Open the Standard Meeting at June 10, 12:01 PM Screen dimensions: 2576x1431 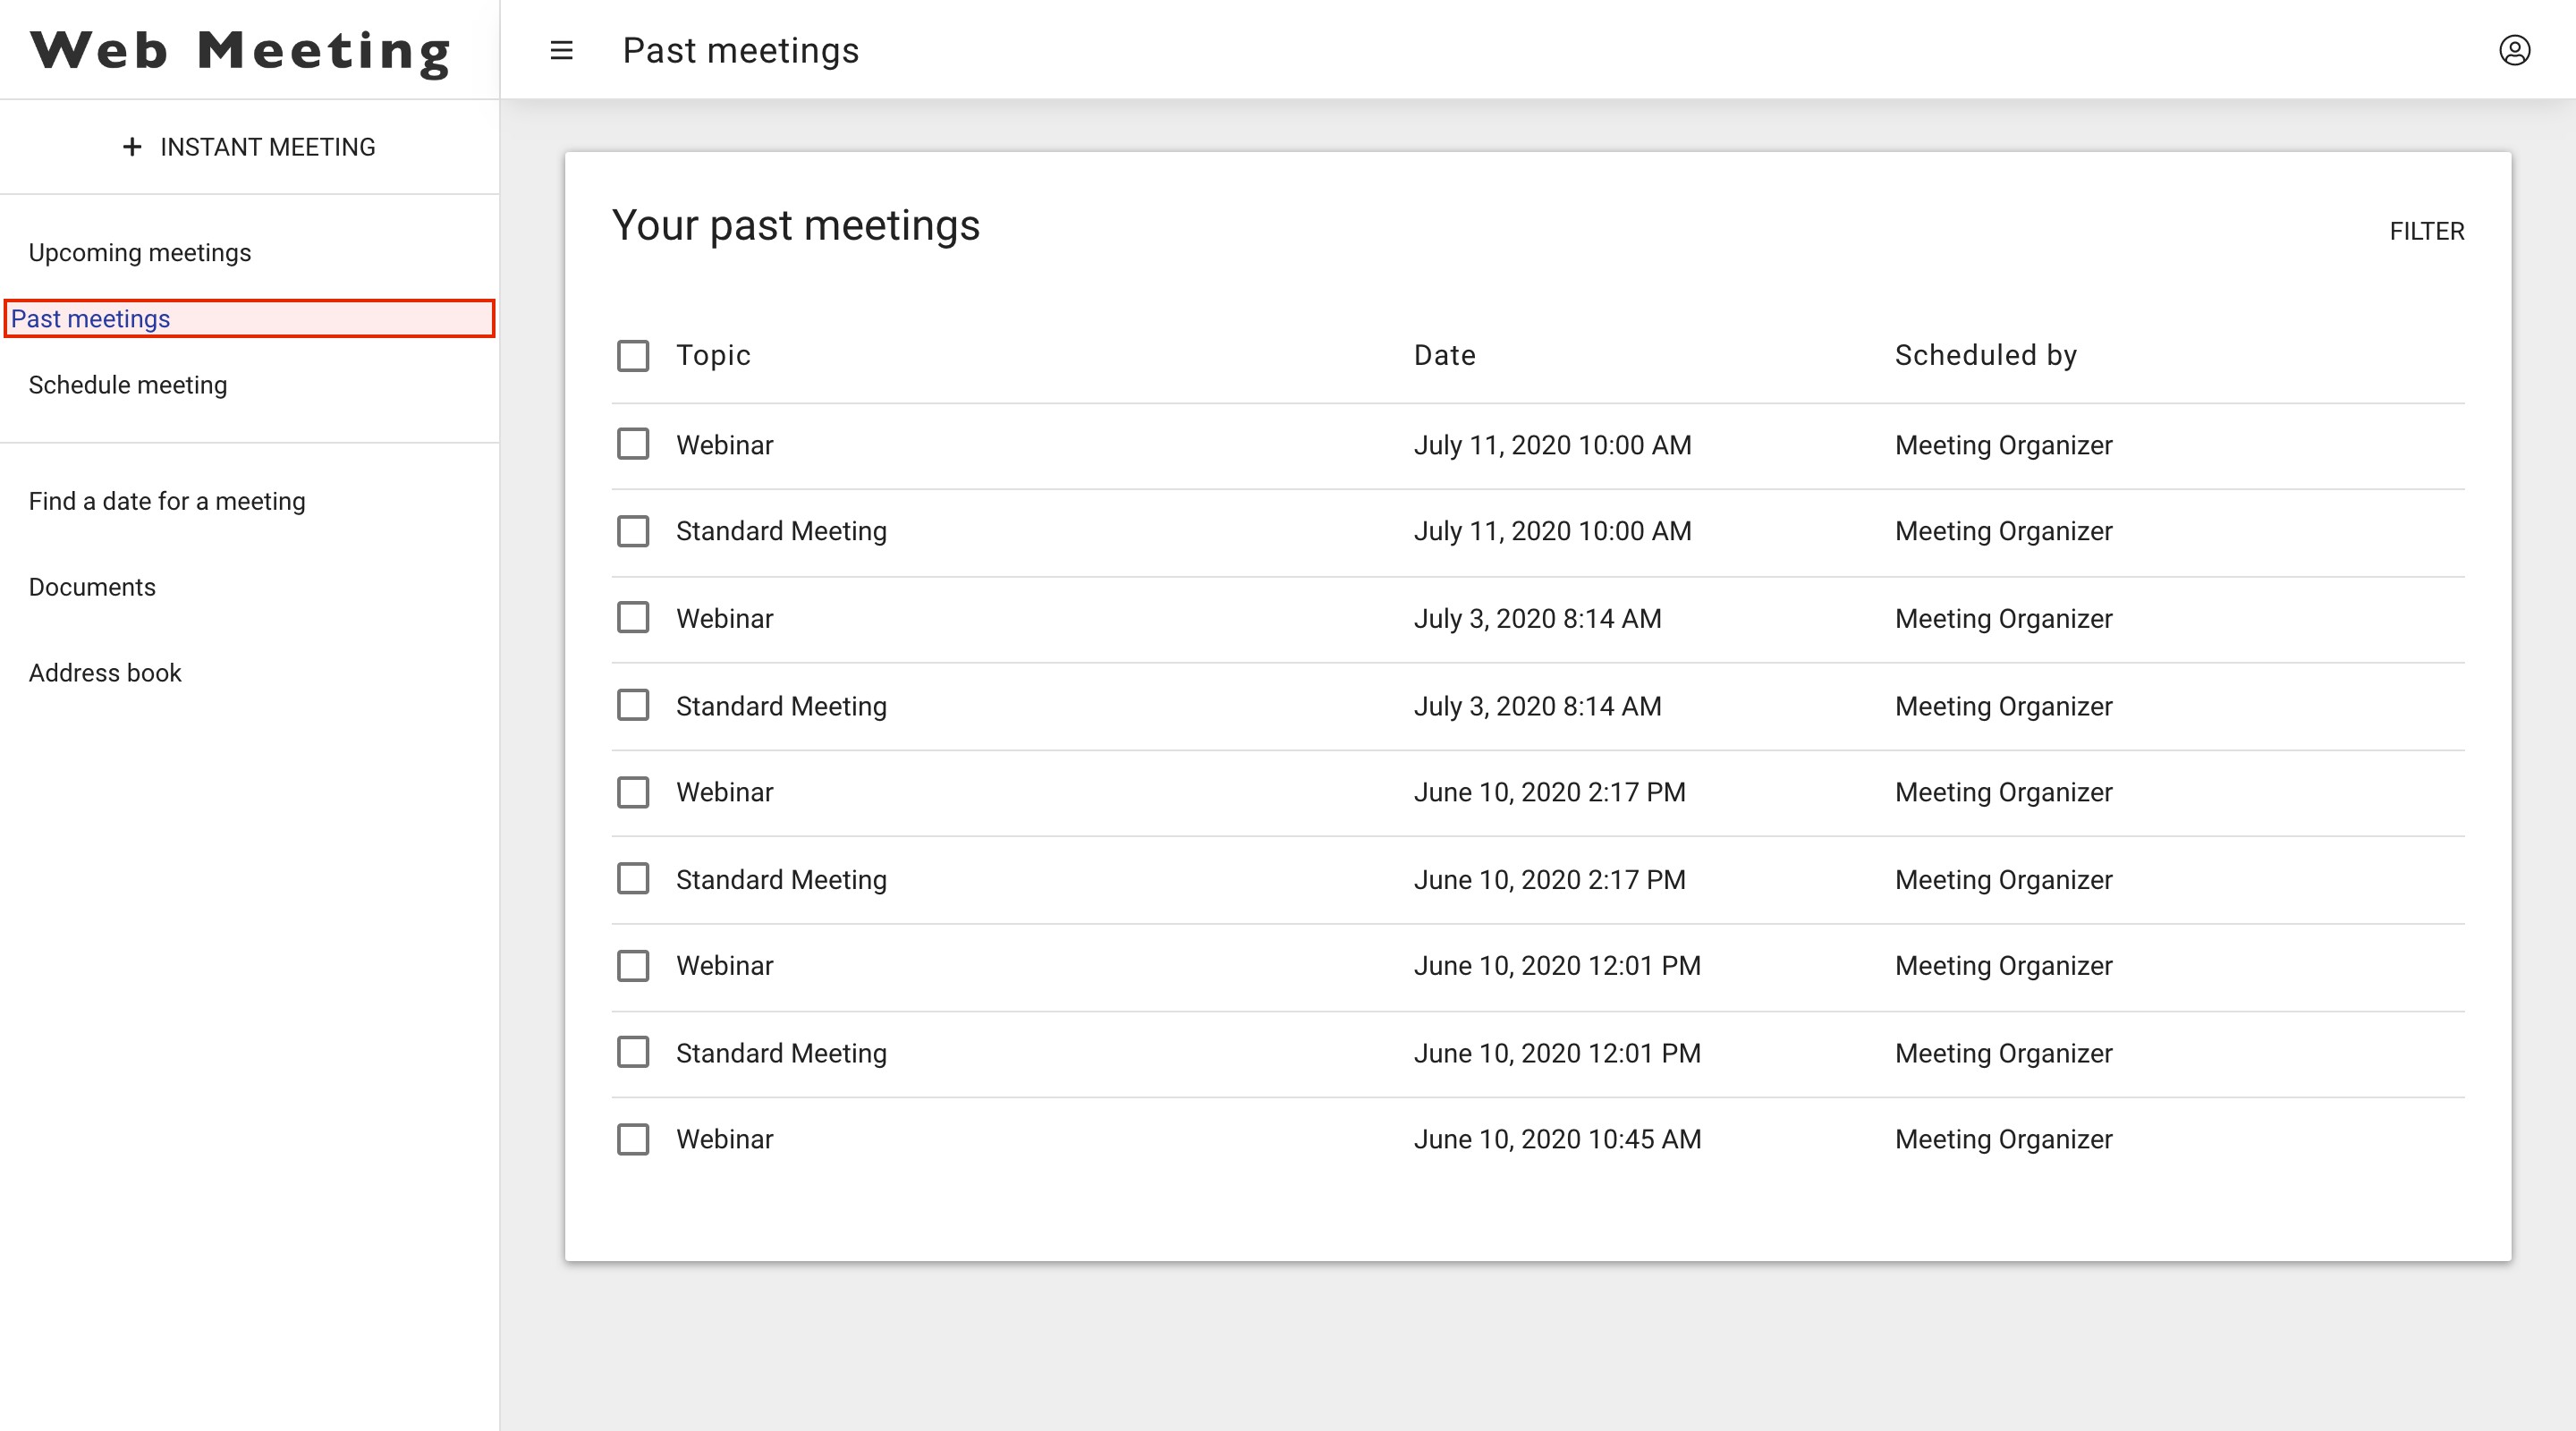pyautogui.click(x=781, y=1053)
